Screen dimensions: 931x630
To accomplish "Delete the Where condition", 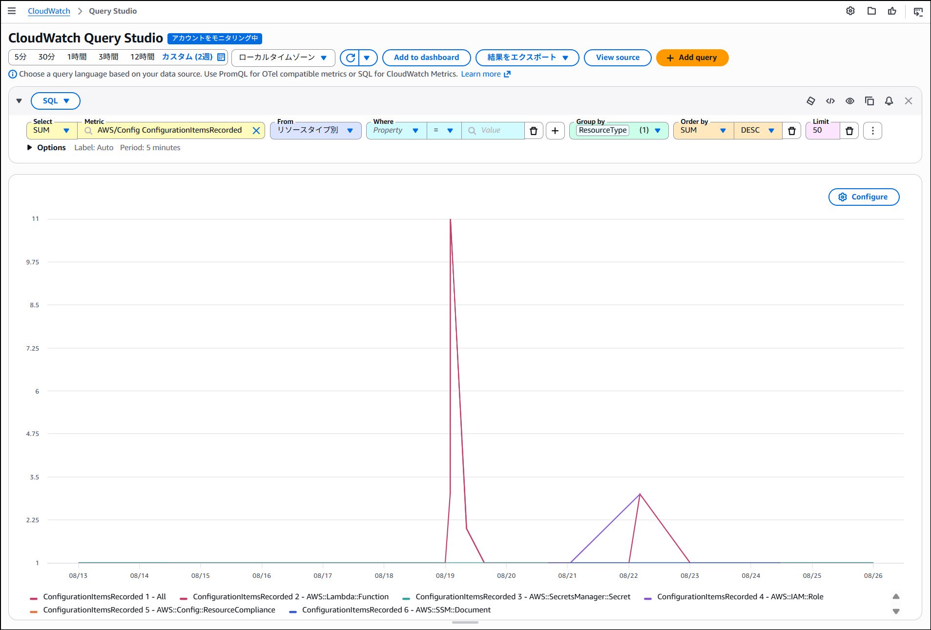I will pyautogui.click(x=534, y=131).
